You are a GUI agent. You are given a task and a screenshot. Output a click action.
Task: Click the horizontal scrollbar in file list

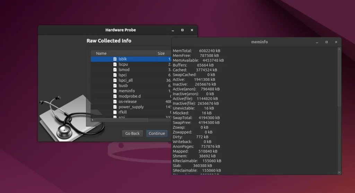(x=121, y=120)
